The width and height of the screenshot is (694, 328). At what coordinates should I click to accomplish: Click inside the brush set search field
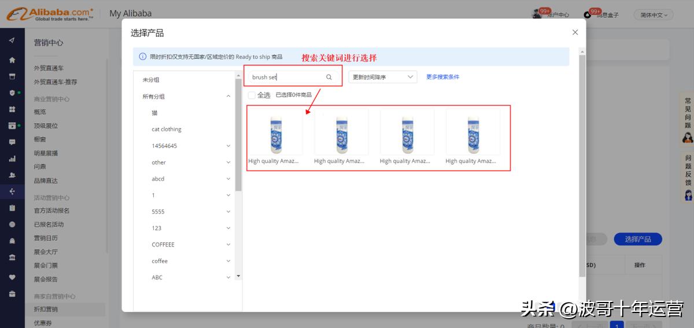[x=286, y=77]
